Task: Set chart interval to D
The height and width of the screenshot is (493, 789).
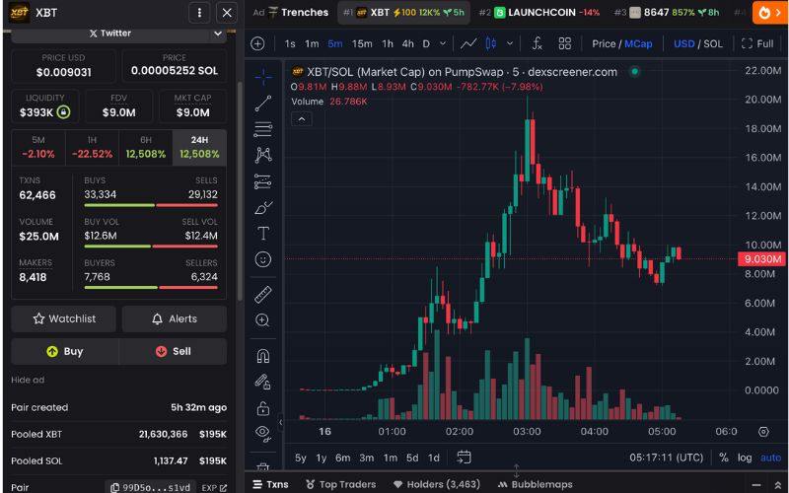Action: point(426,43)
